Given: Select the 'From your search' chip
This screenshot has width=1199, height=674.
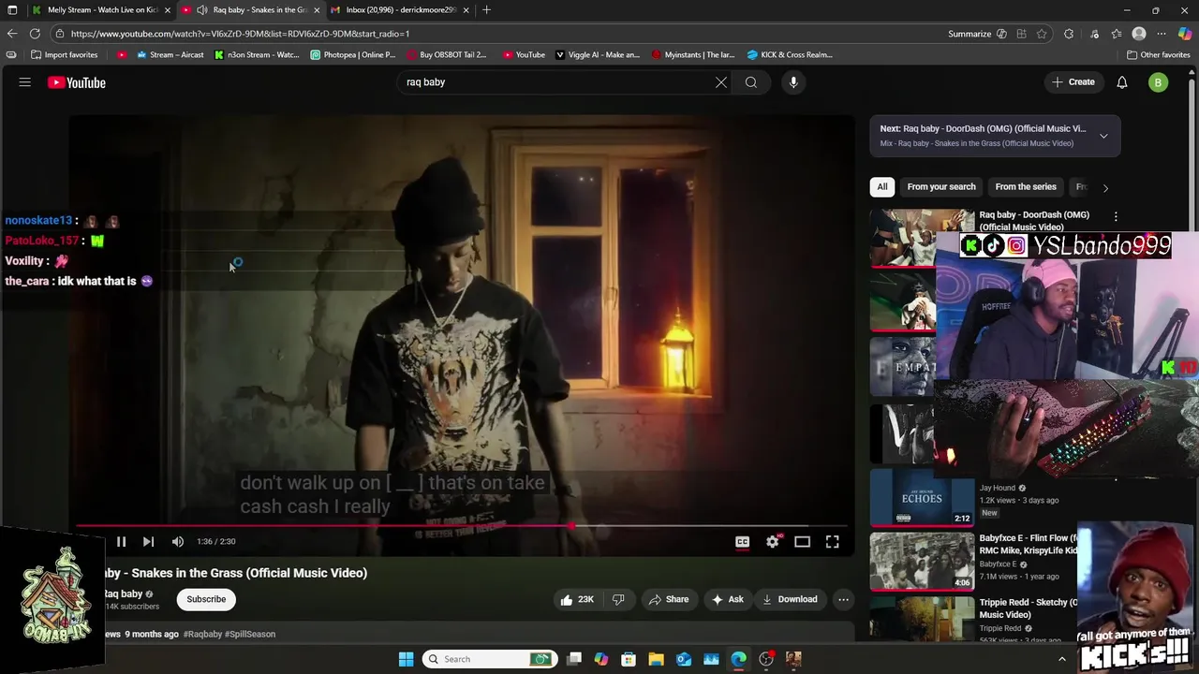Looking at the screenshot, I should 941,186.
